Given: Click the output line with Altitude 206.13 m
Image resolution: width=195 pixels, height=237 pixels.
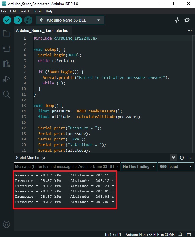Looking at the screenshot, I should (65, 175).
